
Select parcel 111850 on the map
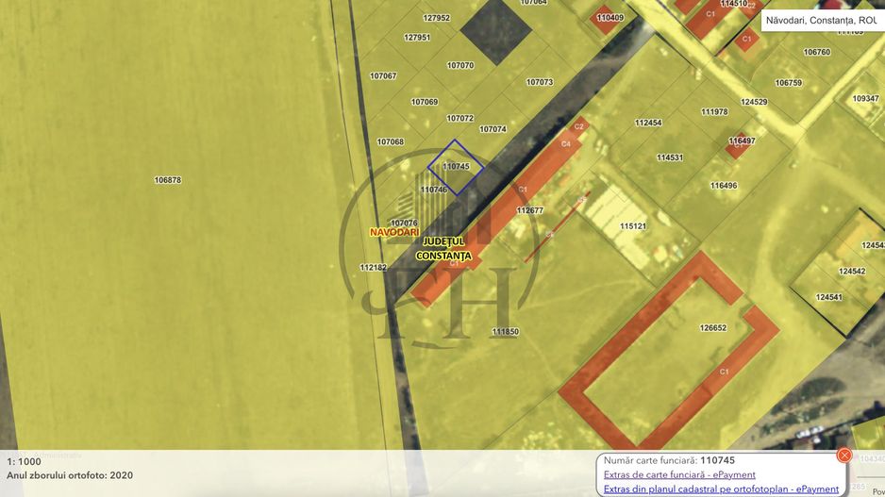click(505, 332)
